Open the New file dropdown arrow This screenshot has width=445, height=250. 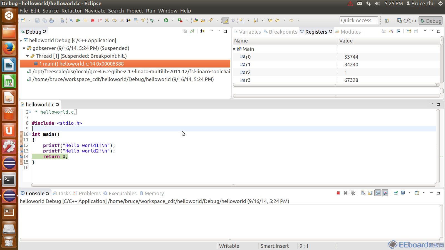(30, 20)
